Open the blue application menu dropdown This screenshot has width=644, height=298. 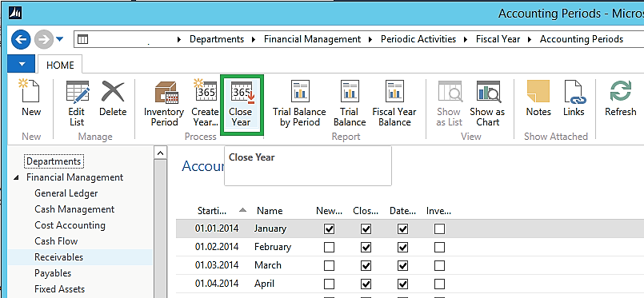(22, 65)
